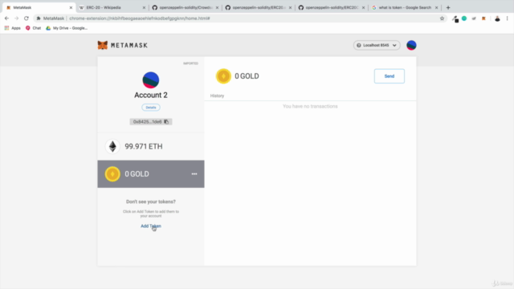Screen dimensions: 514x289
Task: Open the My Drive - Google bookmark
Action: [67, 28]
